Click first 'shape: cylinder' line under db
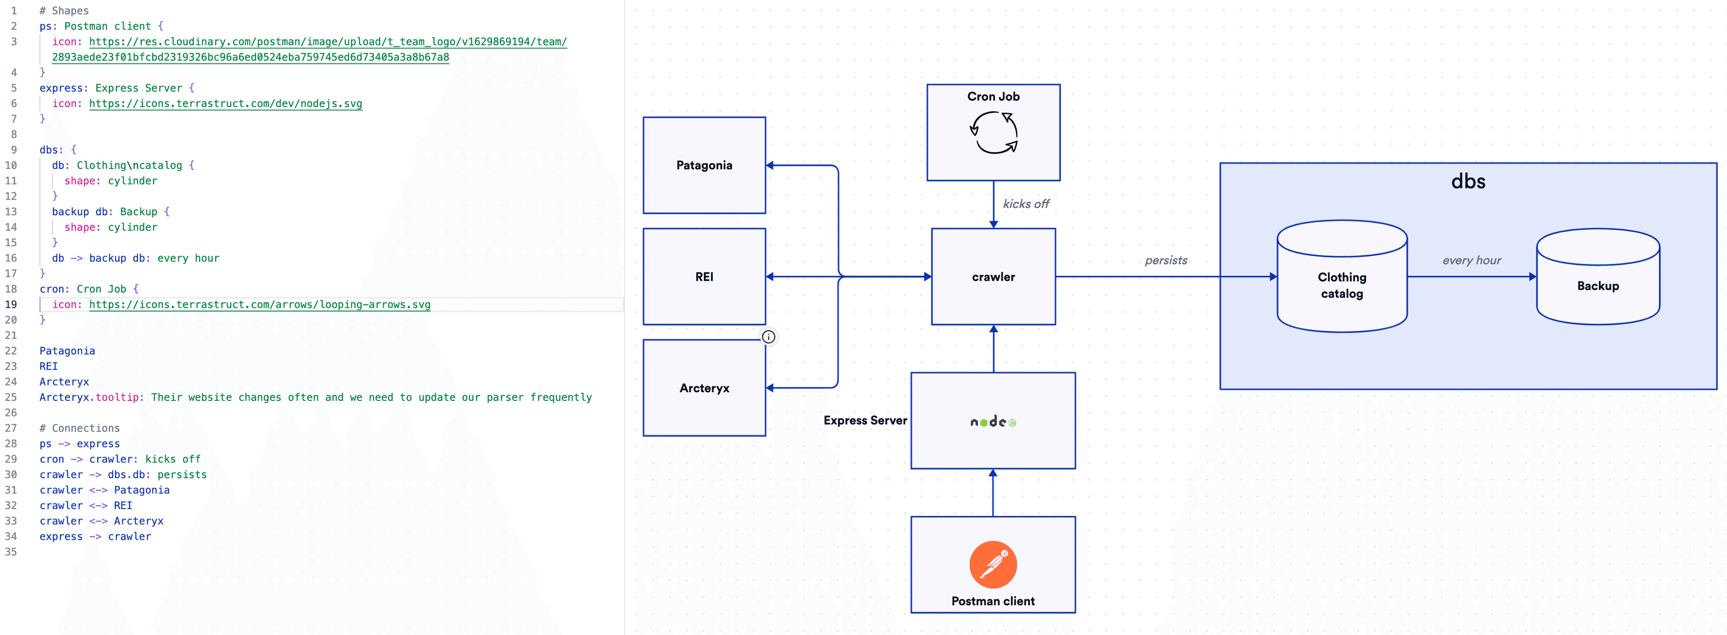 tap(111, 180)
